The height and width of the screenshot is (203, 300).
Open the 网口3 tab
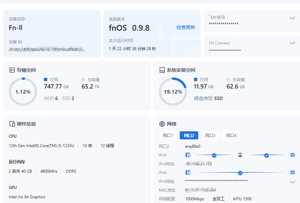210,136
